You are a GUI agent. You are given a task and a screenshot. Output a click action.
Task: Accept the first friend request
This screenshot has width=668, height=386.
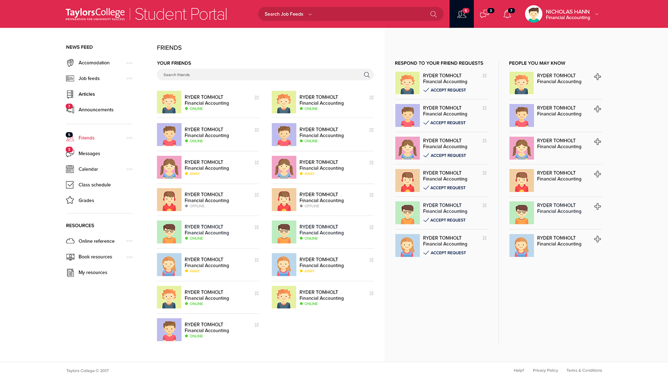(445, 90)
